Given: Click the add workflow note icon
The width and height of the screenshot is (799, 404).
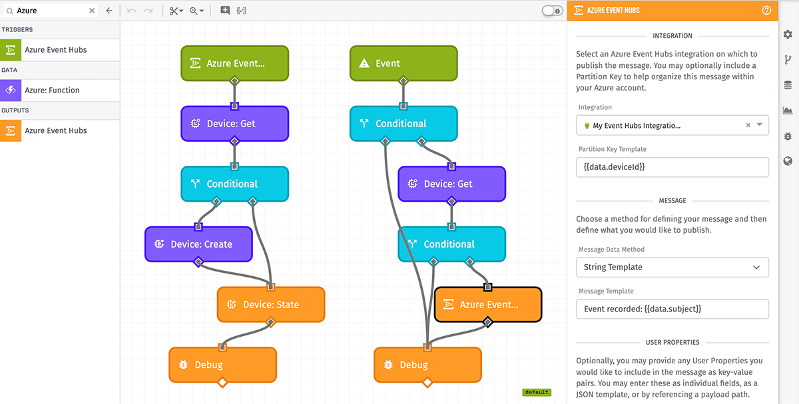Looking at the screenshot, I should pyautogui.click(x=224, y=11).
